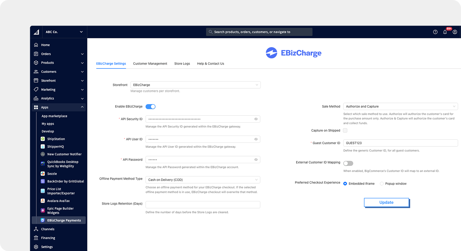Click the Storefront shop icon
461x251 pixels.
pyautogui.click(x=36, y=81)
